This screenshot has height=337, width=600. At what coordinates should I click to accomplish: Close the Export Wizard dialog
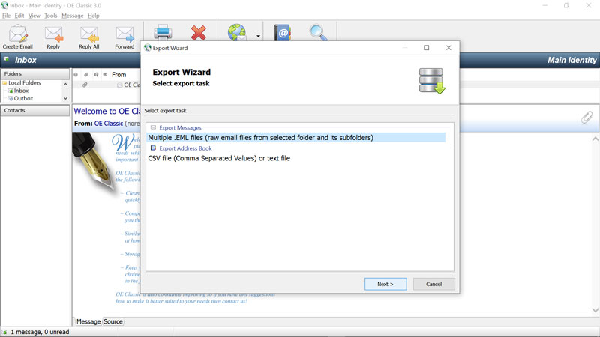pyautogui.click(x=448, y=48)
